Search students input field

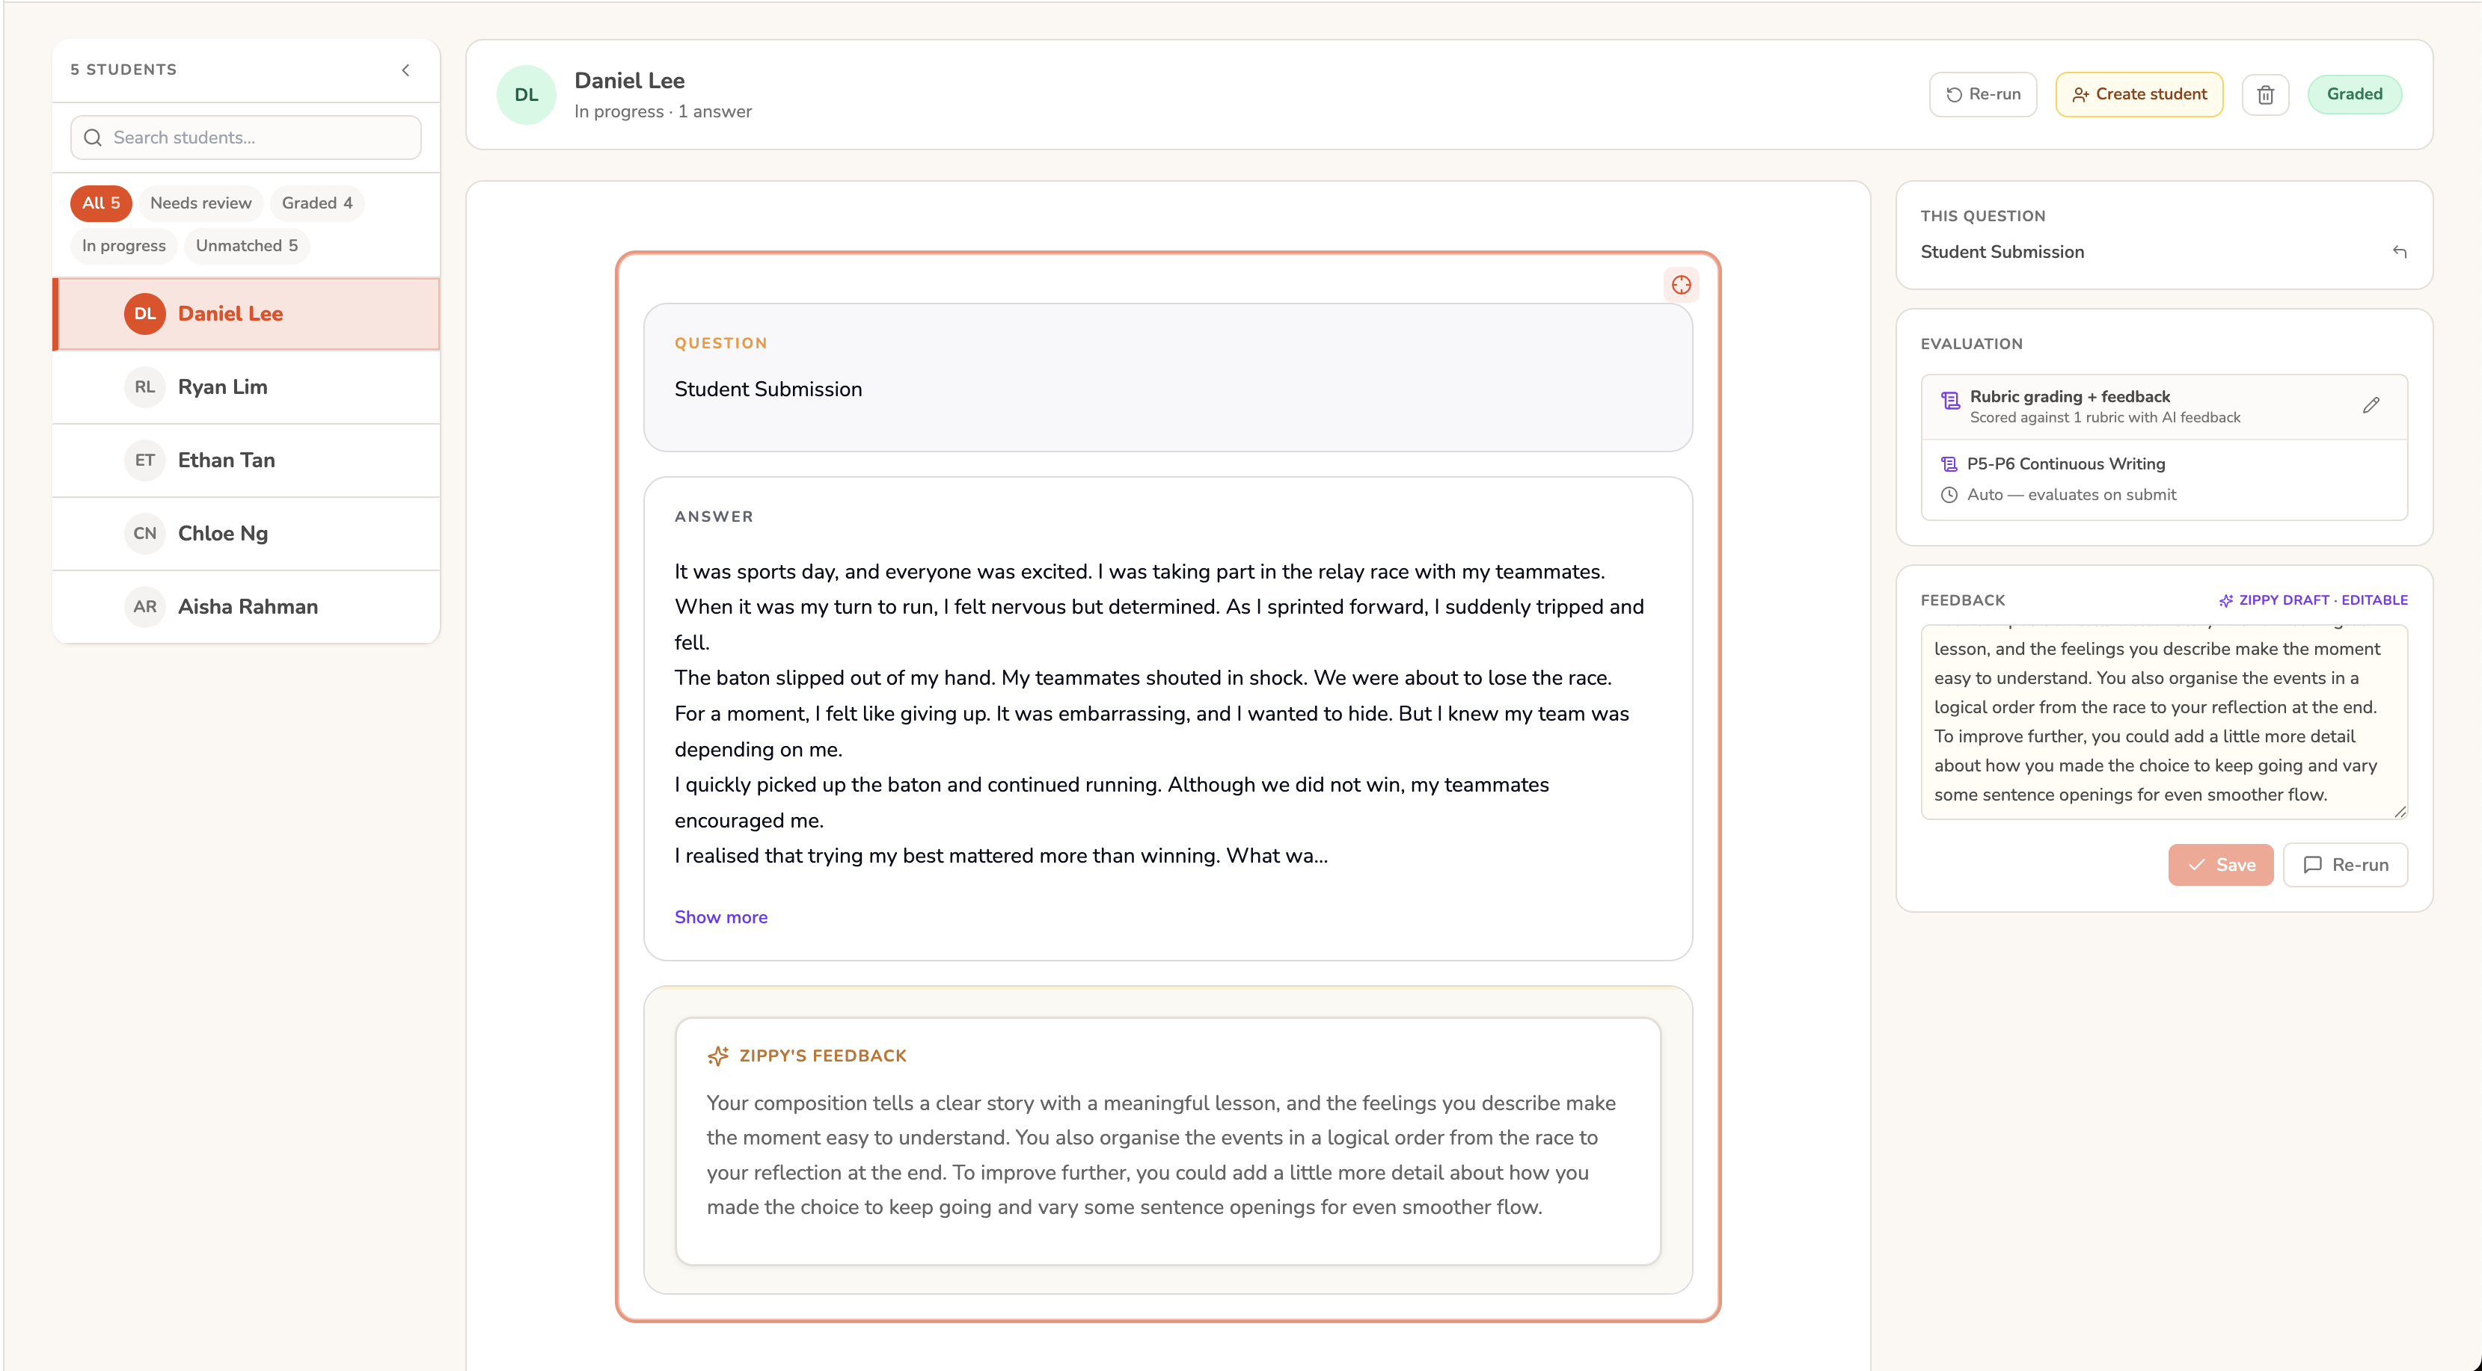(x=245, y=138)
